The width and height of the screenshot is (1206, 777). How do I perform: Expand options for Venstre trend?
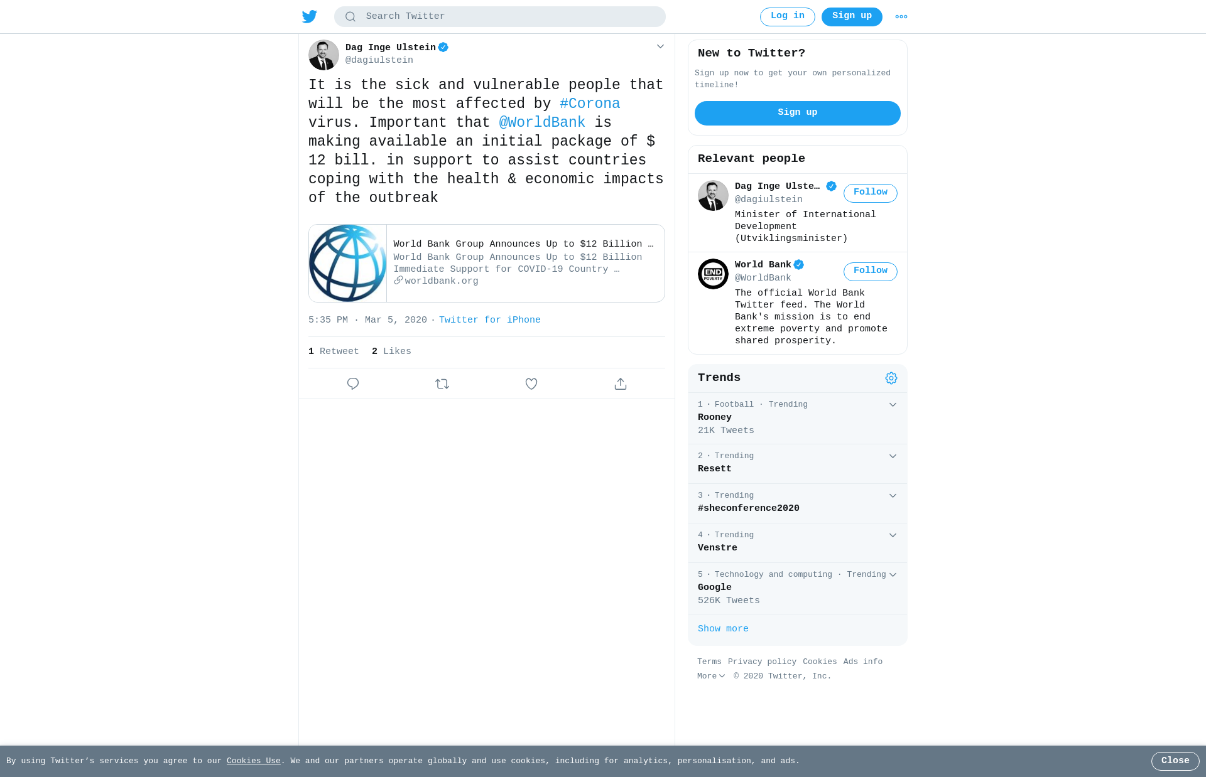point(893,535)
